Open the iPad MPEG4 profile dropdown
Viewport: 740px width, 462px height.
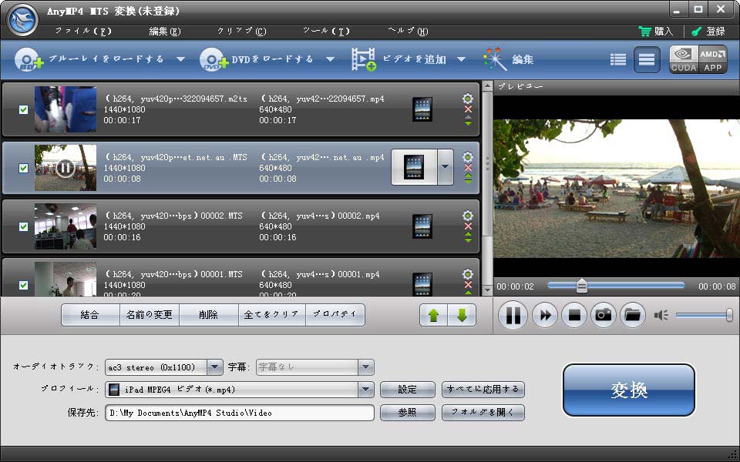click(x=365, y=390)
